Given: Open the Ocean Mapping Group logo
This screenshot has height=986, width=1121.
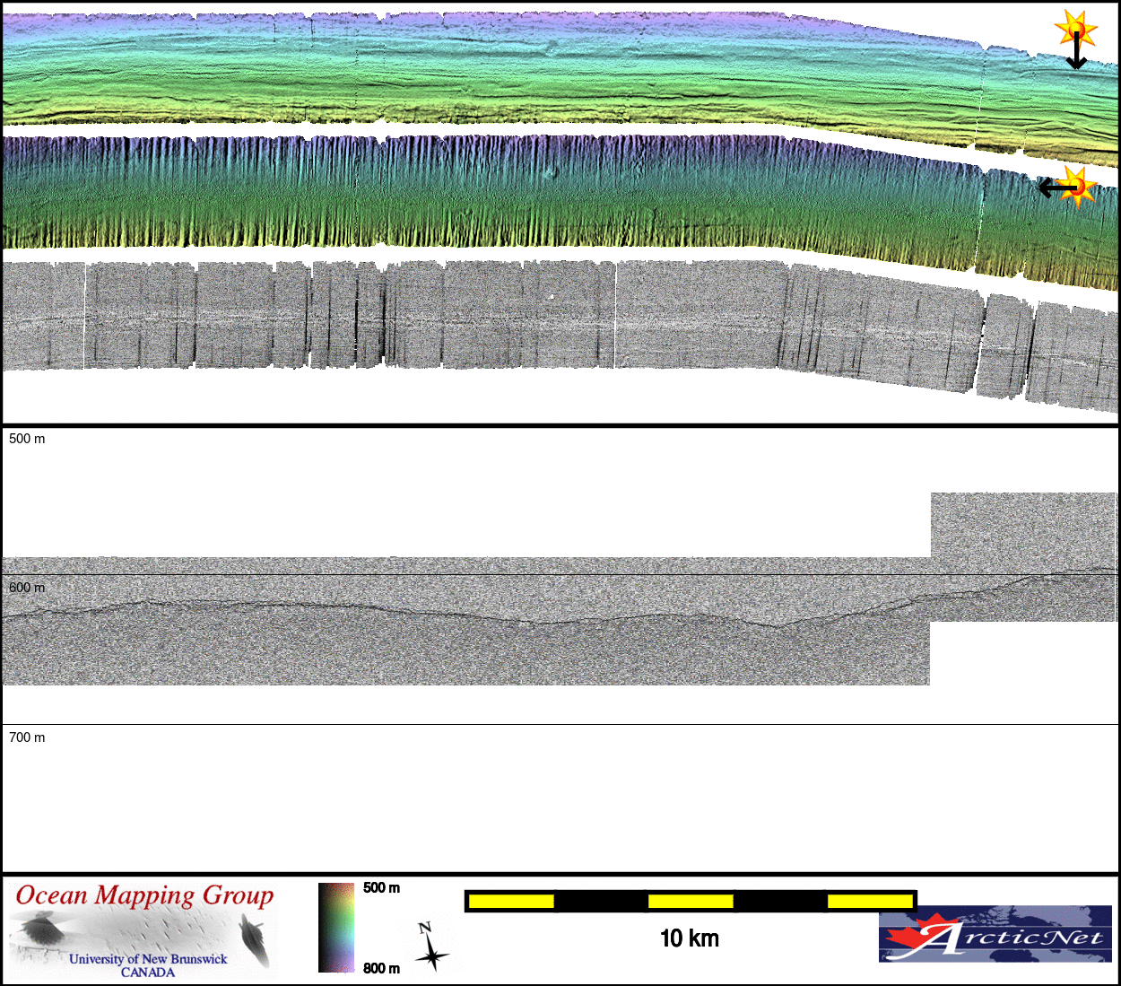Looking at the screenshot, I should pos(143,929).
